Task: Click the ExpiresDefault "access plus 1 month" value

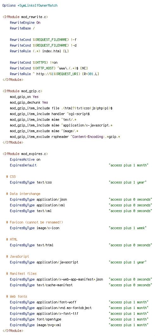Action: point(128,165)
